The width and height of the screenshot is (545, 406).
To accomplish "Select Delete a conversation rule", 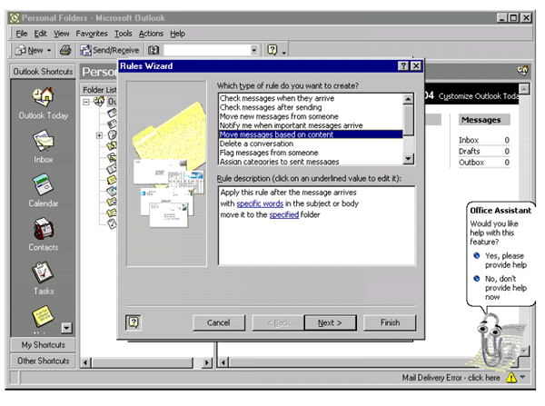I will (x=311, y=144).
